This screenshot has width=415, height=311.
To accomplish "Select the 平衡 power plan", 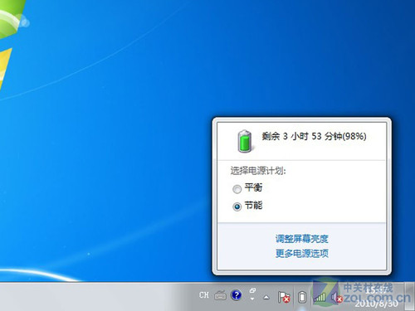I will click(237, 189).
